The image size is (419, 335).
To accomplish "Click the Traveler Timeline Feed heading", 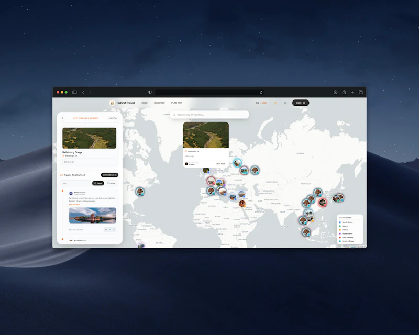I will [x=74, y=175].
